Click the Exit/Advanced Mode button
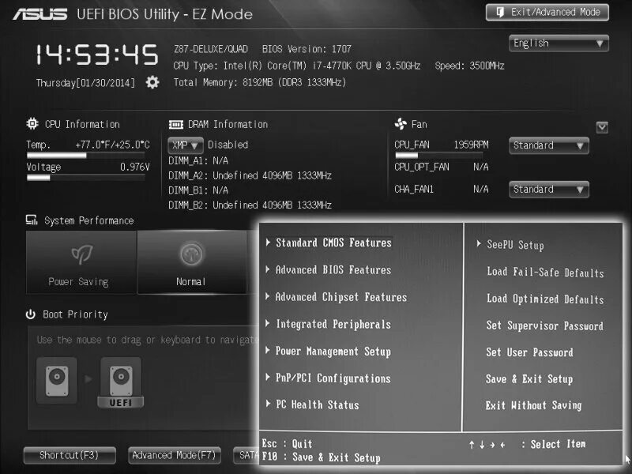Image resolution: width=632 pixels, height=474 pixels. coord(547,13)
